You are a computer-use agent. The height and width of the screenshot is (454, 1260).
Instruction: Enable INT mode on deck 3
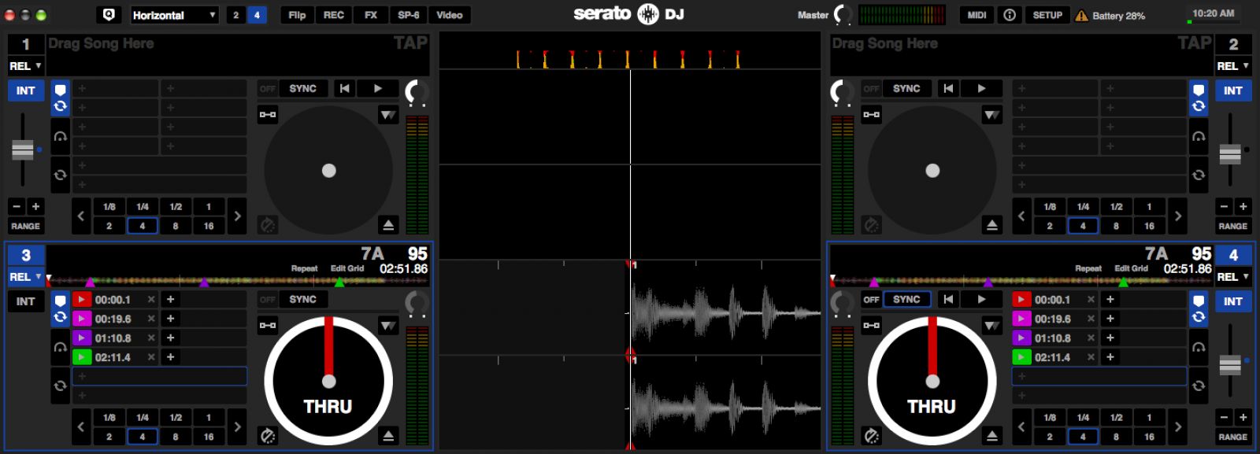25,301
